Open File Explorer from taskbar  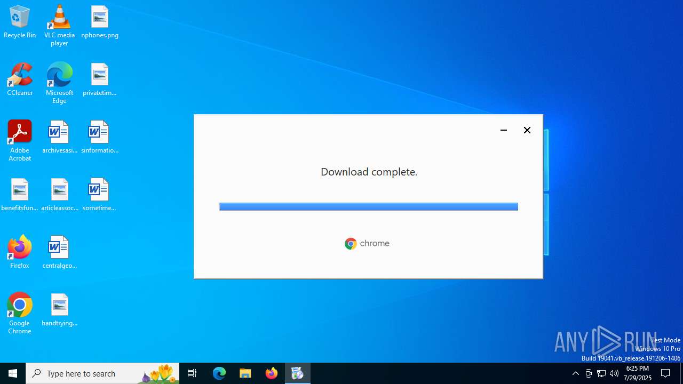pyautogui.click(x=245, y=373)
